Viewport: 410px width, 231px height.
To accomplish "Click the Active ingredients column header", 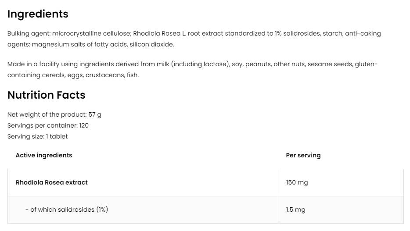I will tap(44, 155).
